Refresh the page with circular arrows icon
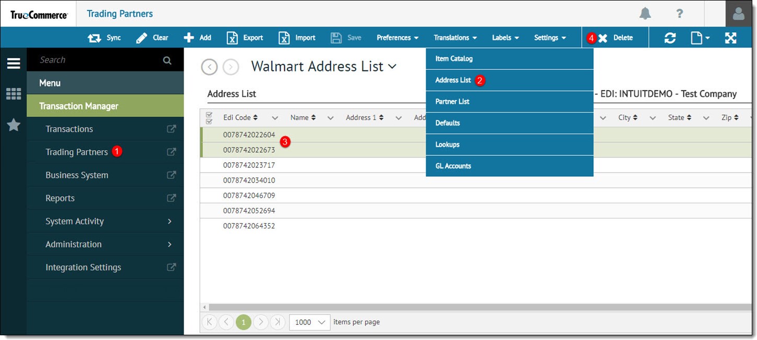757x340 pixels. tap(670, 38)
